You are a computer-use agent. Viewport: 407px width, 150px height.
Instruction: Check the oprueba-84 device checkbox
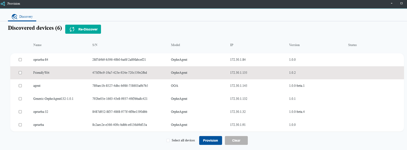coord(20,60)
